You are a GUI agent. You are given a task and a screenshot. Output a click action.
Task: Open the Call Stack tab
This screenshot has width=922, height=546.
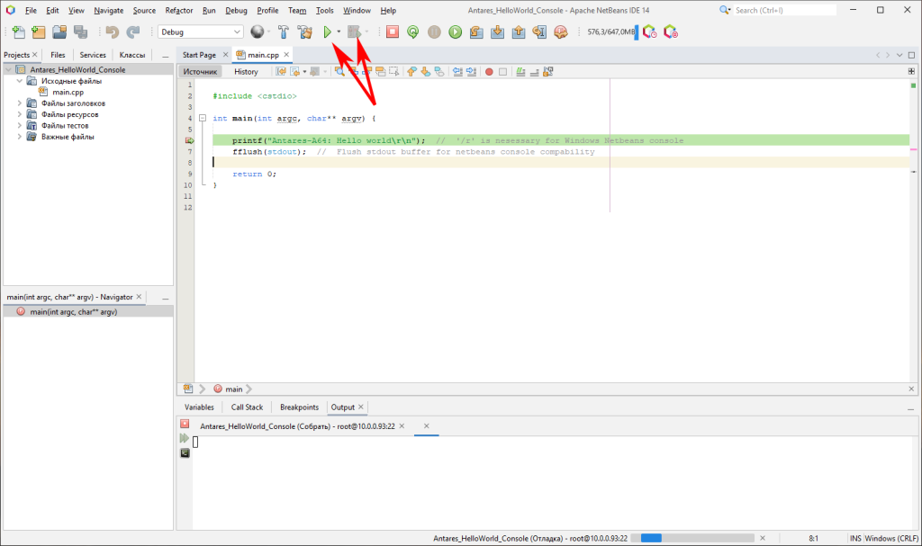247,407
